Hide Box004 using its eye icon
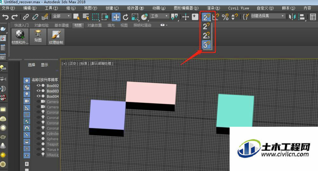 point(38,96)
